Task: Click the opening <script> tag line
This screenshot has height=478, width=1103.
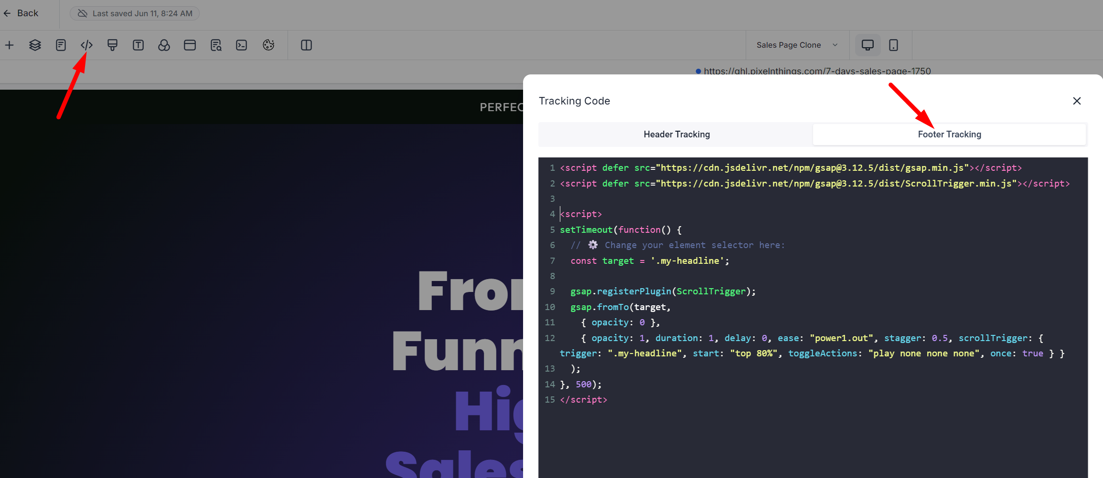Action: click(581, 214)
